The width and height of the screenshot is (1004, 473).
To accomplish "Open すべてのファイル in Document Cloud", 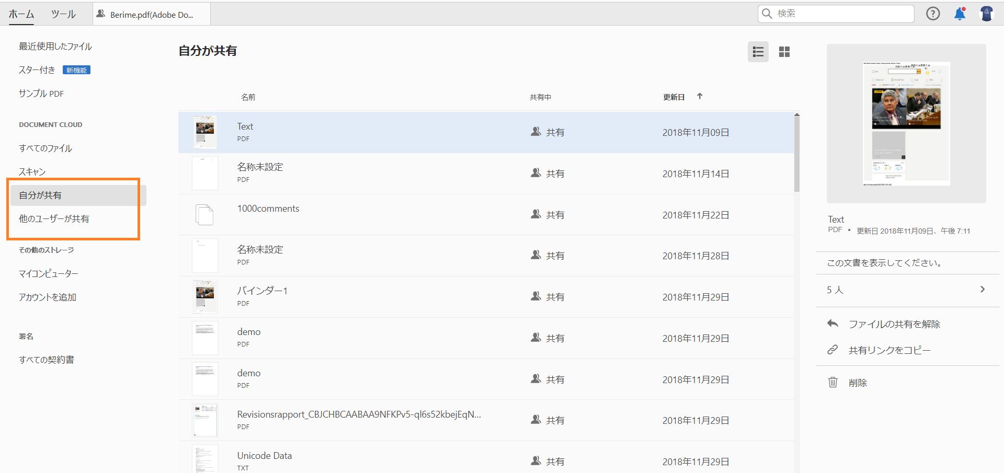I will 45,148.
